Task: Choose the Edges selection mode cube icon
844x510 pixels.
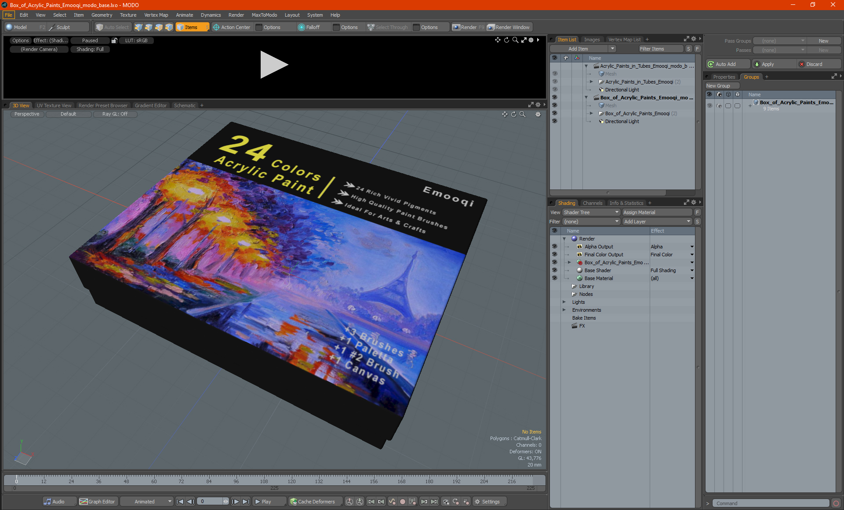Action: click(149, 27)
